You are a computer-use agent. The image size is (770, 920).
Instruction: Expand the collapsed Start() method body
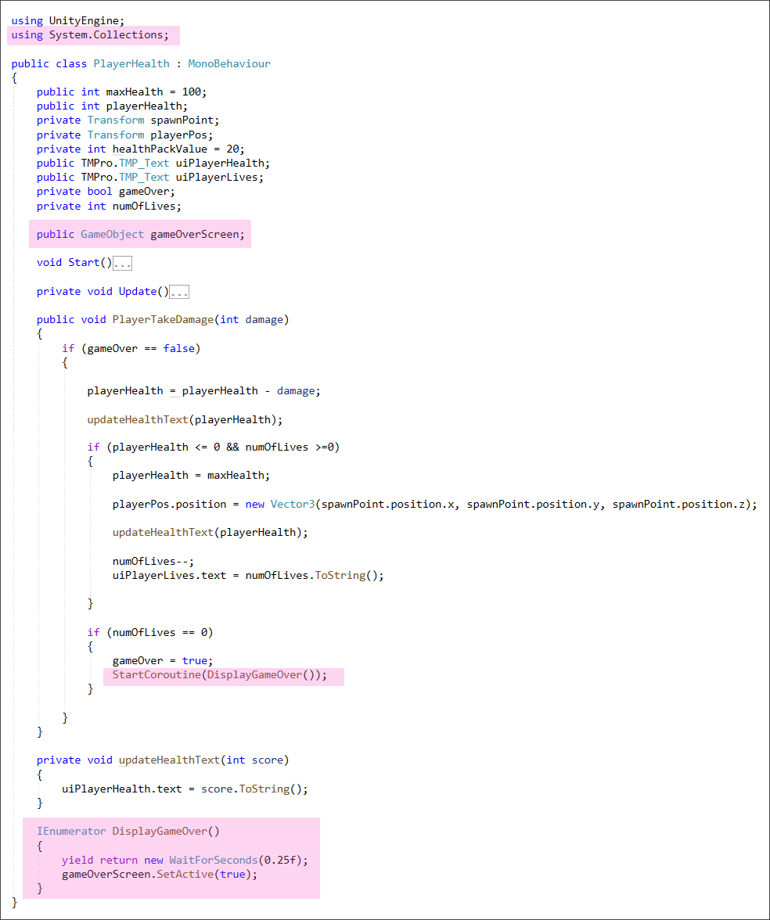tap(122, 264)
